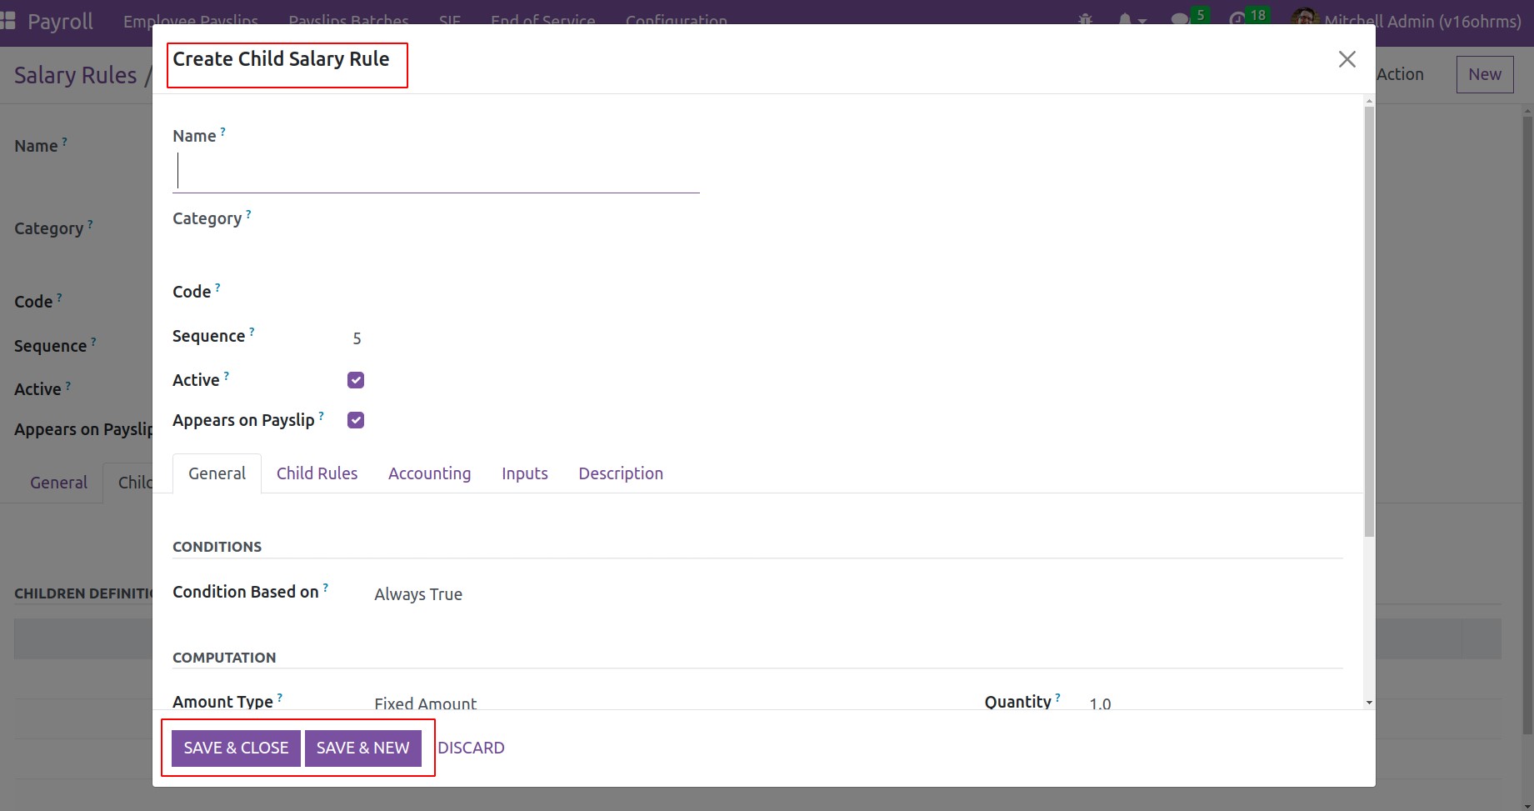Screen dimensions: 1534x811
Task: Open the chat messages icon
Action: [x=1180, y=19]
